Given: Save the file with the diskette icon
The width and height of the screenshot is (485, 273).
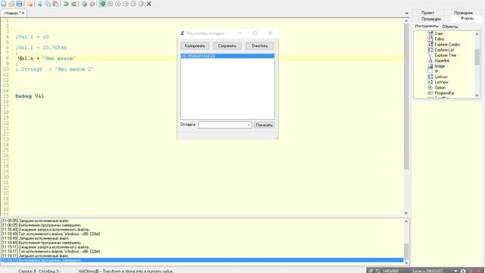Looking at the screenshot, I should coord(19,4).
